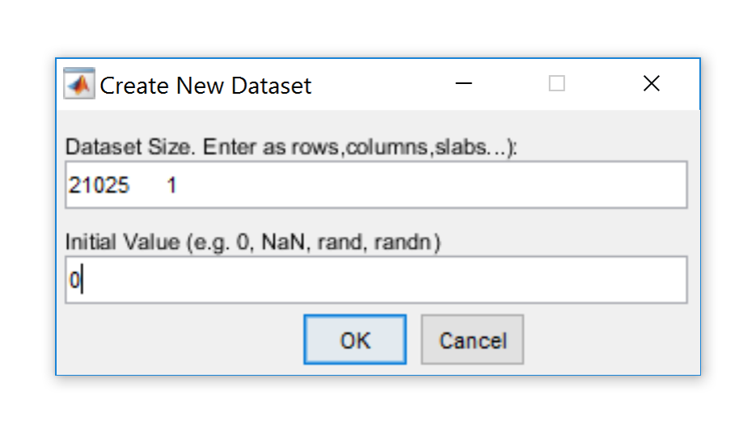Viewport: 756px width, 433px height.
Task: Click the Initial Value hint label
Action: (x=252, y=242)
